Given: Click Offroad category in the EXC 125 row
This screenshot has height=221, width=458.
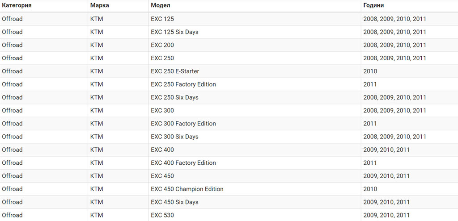Looking at the screenshot, I should click(x=12, y=19).
